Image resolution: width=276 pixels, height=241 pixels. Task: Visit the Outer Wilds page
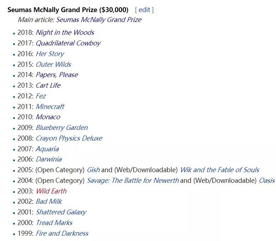53,64
